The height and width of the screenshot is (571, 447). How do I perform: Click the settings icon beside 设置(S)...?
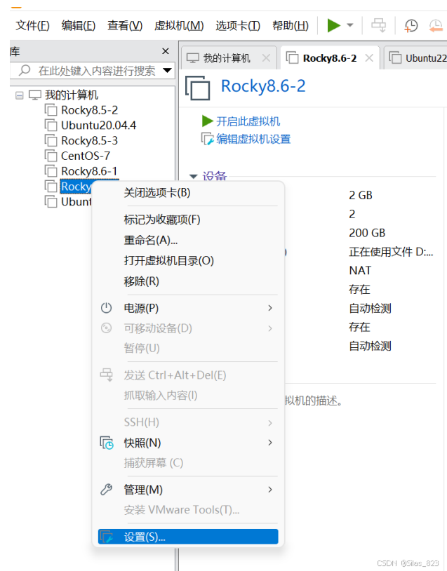[107, 537]
